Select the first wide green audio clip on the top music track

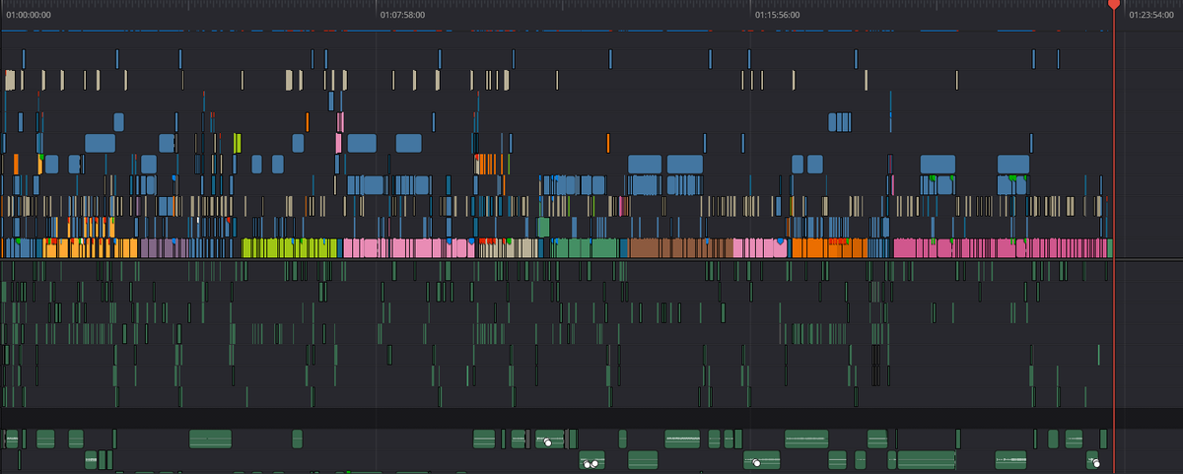coord(209,440)
